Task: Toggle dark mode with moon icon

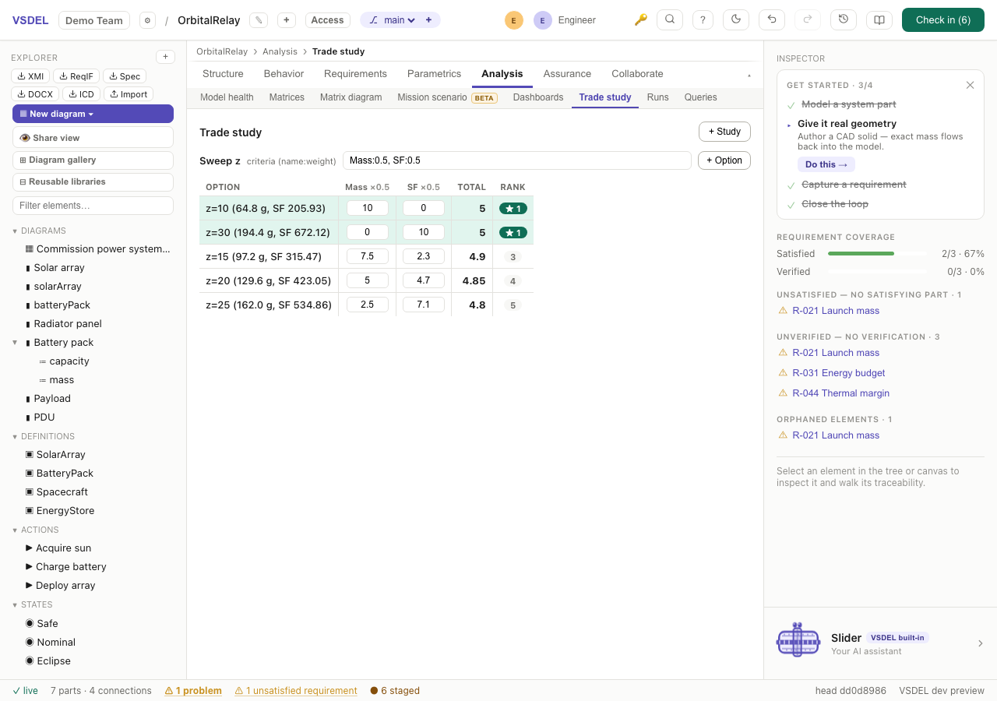Action: pos(736,19)
